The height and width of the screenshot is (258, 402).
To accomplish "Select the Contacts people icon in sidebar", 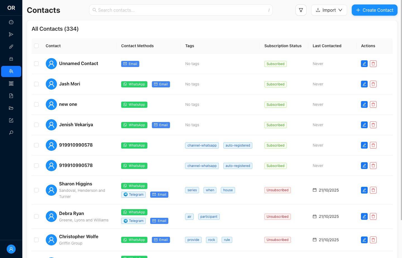I will [11, 71].
